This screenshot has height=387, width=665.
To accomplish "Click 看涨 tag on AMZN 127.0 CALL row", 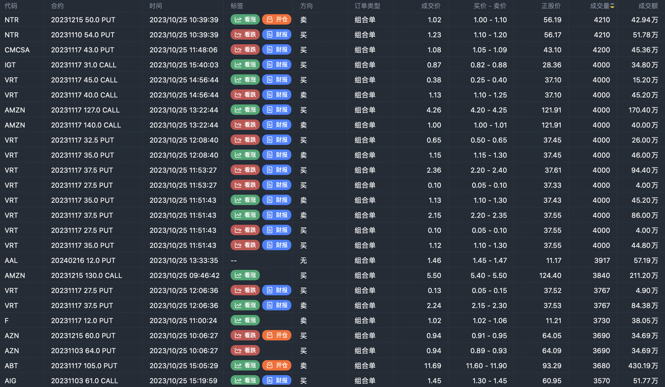I will pos(245,110).
